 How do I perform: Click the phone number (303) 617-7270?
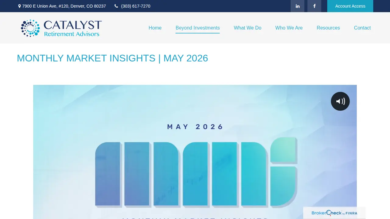(136, 6)
